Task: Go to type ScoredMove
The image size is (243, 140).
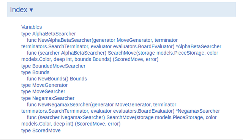Action: click(41, 131)
